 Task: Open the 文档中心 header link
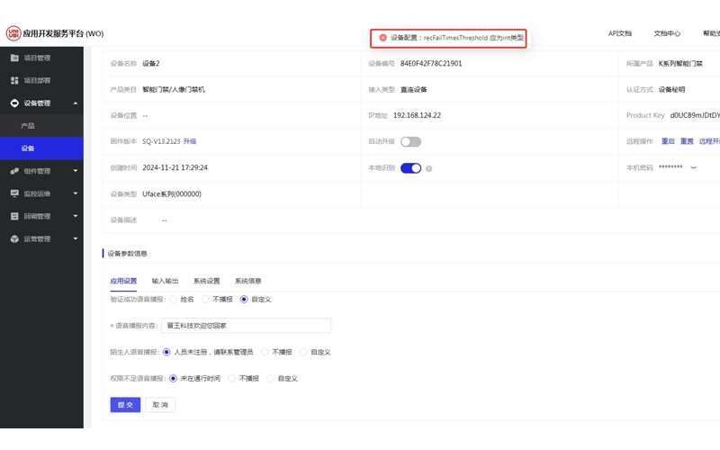click(x=667, y=33)
